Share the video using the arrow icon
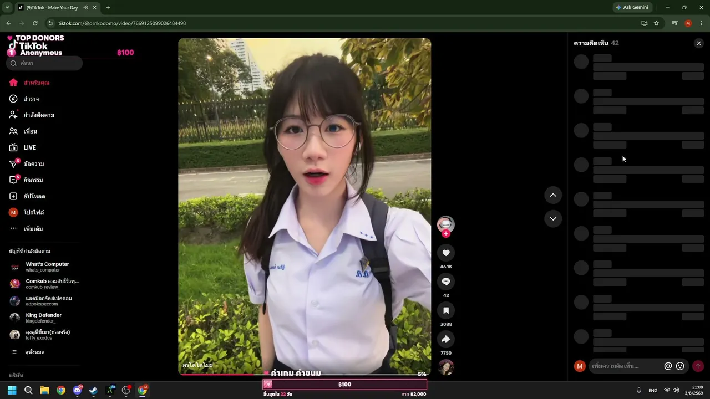 tap(446, 339)
